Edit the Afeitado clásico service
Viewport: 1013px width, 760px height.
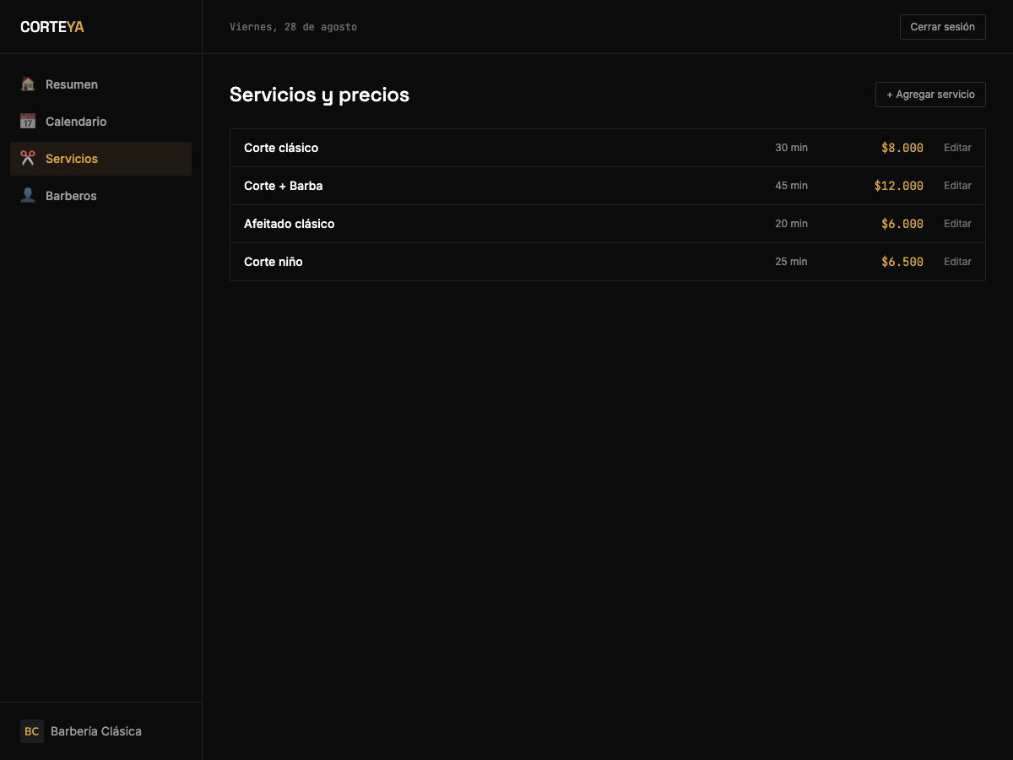(957, 224)
